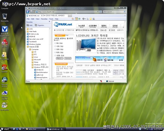
Task: Click the '컴퓨터' site navigation tab
Action: tap(104, 26)
